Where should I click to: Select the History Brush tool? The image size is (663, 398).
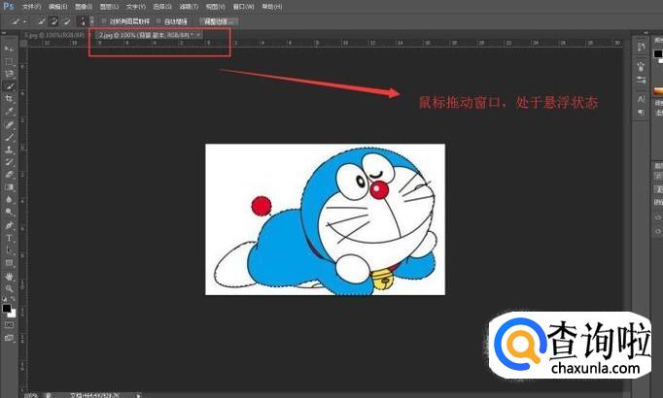pyautogui.click(x=9, y=162)
